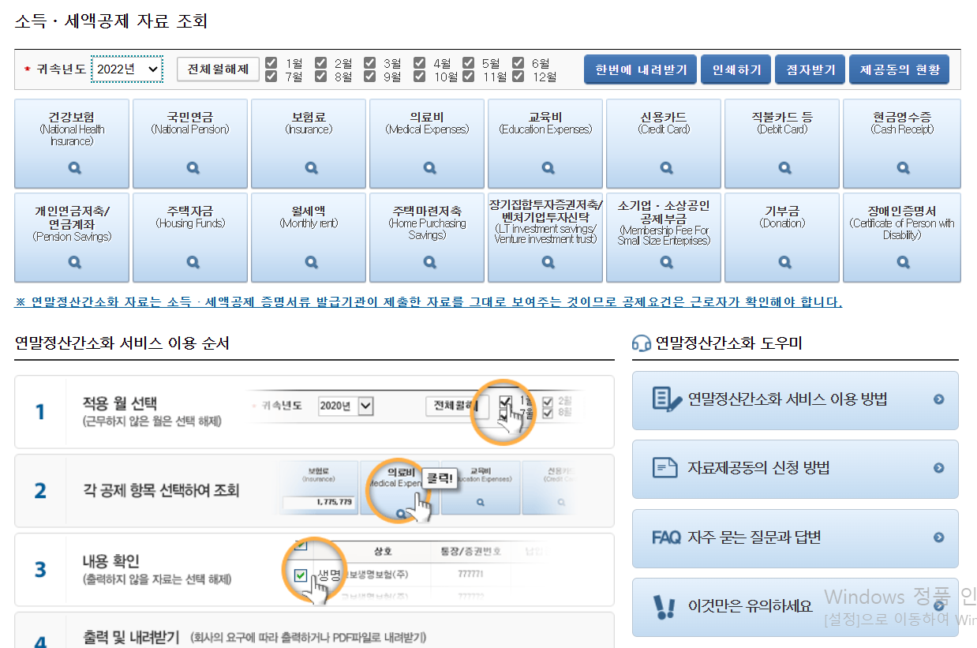This screenshot has height=648, width=977.
Task: Open the 현금영수증 (Cash Receipt) category
Action: click(902, 144)
